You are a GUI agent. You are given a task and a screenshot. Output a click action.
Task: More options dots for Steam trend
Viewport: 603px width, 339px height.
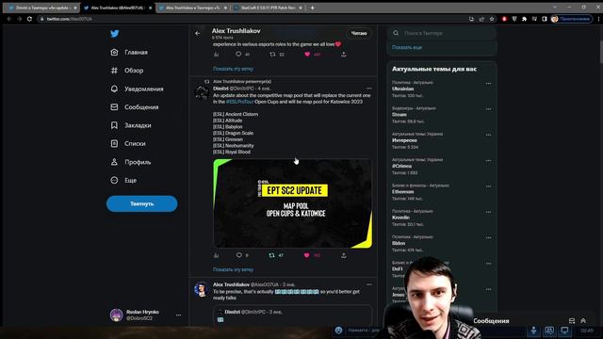(488, 109)
